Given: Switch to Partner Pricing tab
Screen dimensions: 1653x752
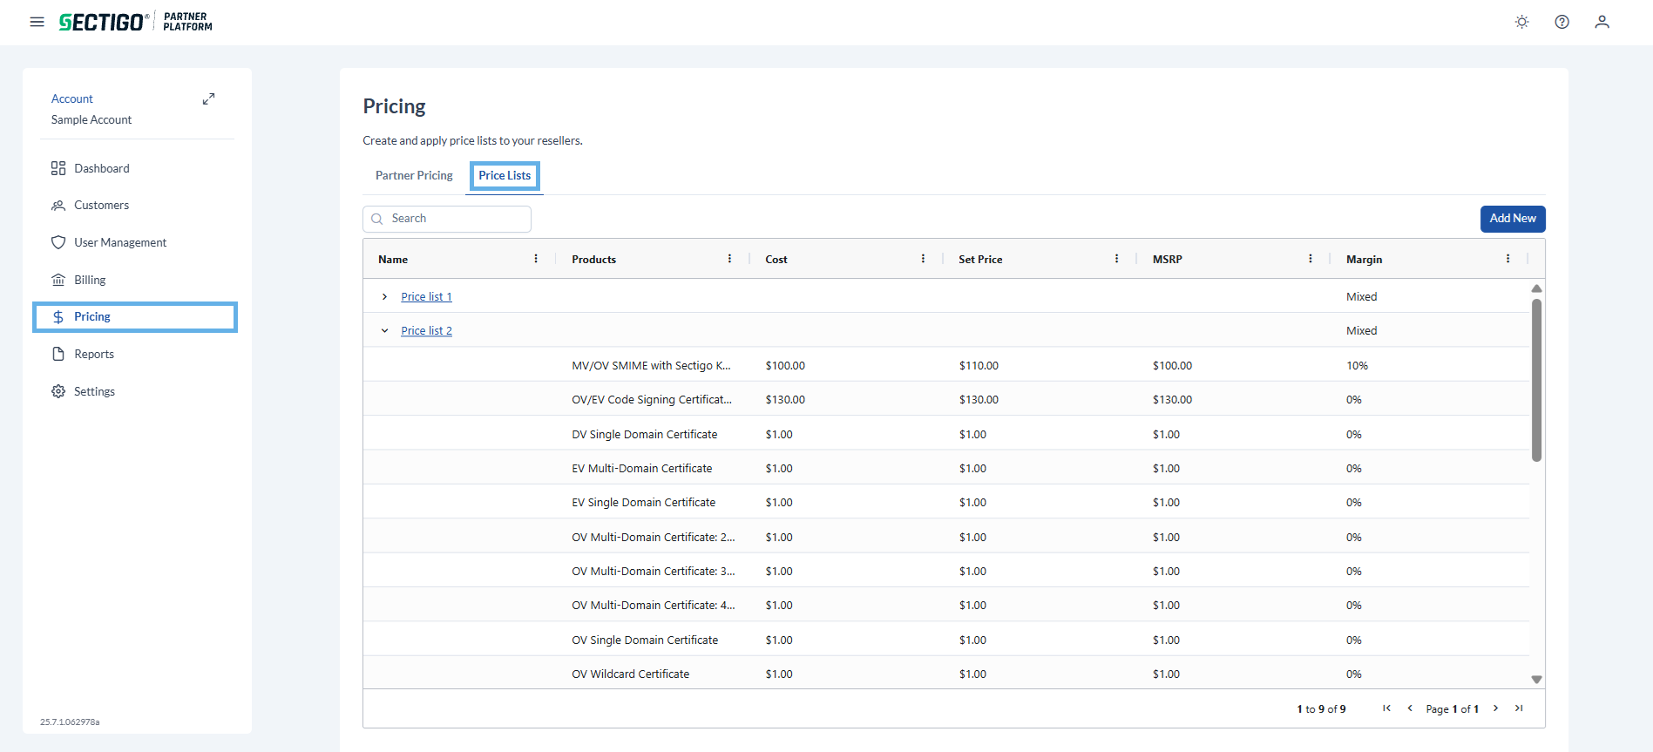Looking at the screenshot, I should (x=414, y=176).
